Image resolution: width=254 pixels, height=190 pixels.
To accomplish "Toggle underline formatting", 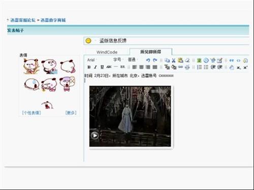I will (x=102, y=67).
